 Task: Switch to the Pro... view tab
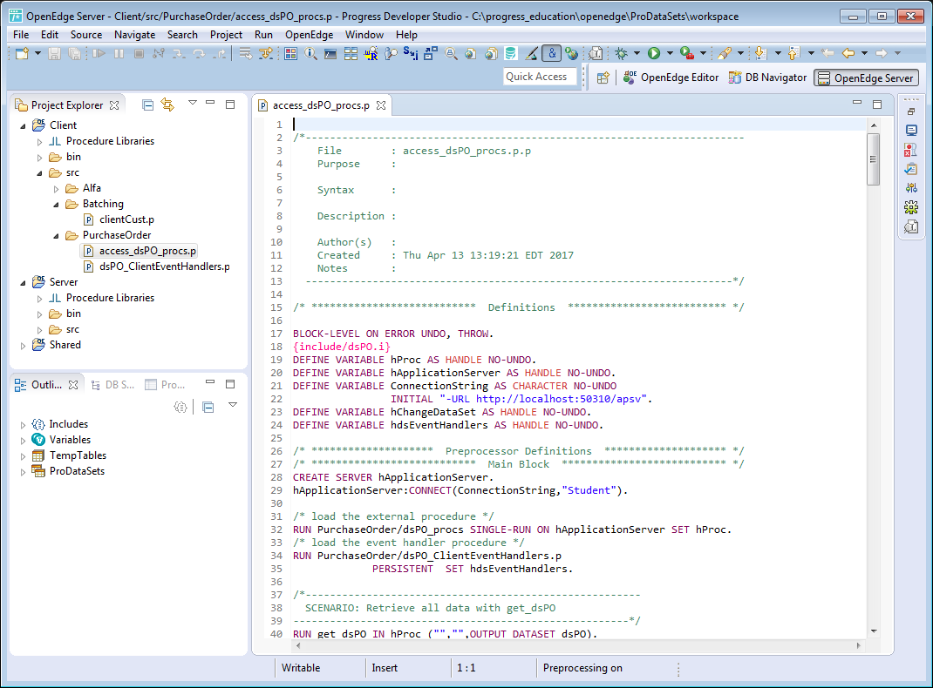coord(166,385)
